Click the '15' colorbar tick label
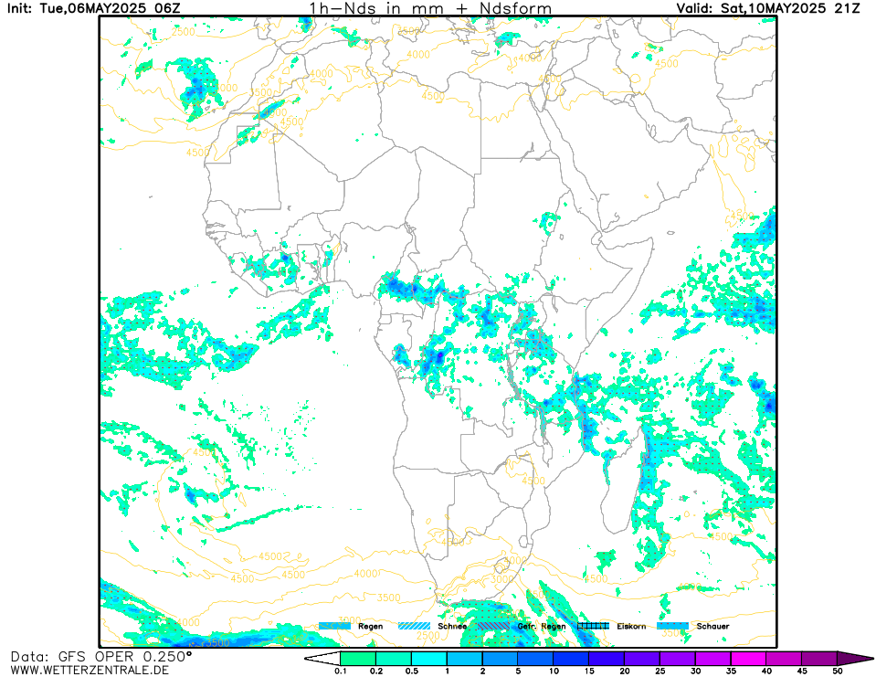The width and height of the screenshot is (876, 677). 589,671
